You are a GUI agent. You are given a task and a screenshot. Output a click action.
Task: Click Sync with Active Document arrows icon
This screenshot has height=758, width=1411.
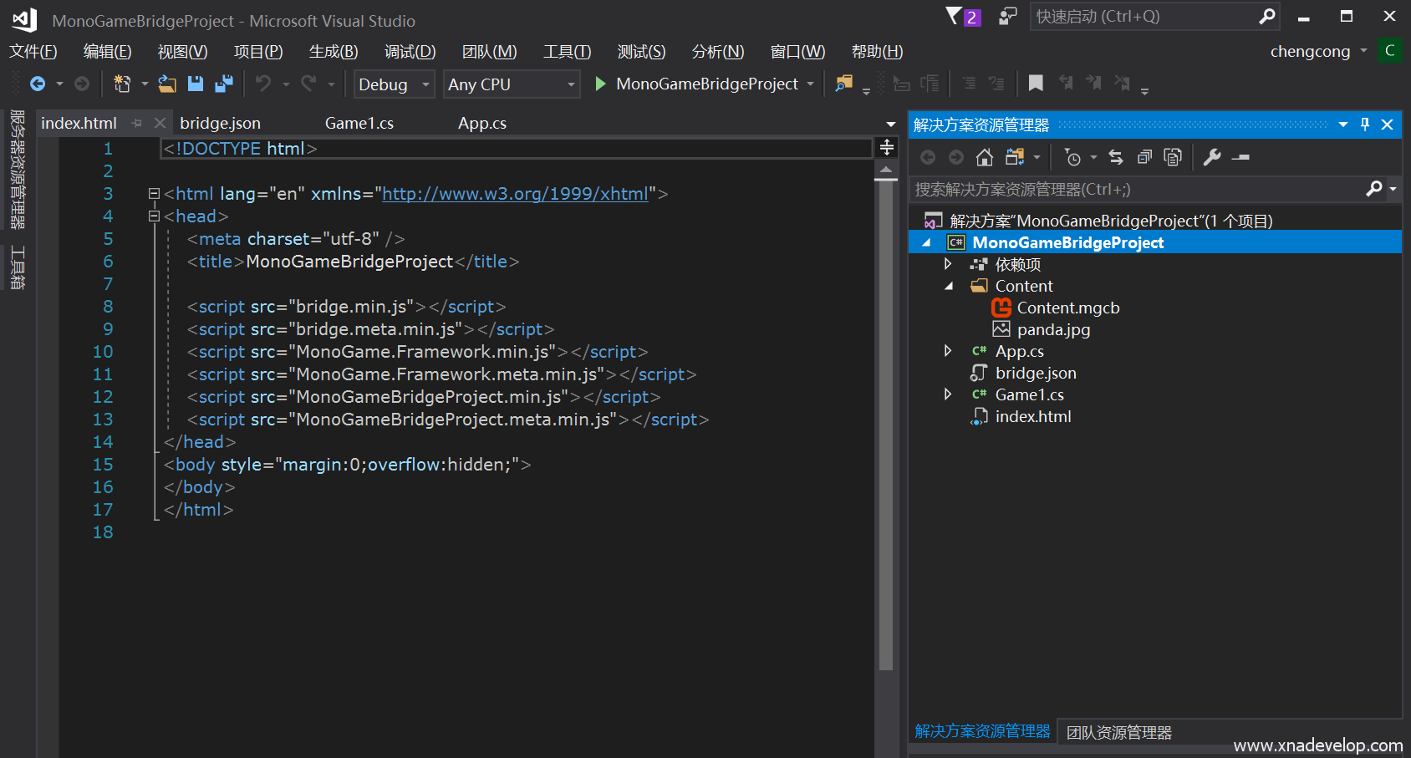pos(1116,157)
